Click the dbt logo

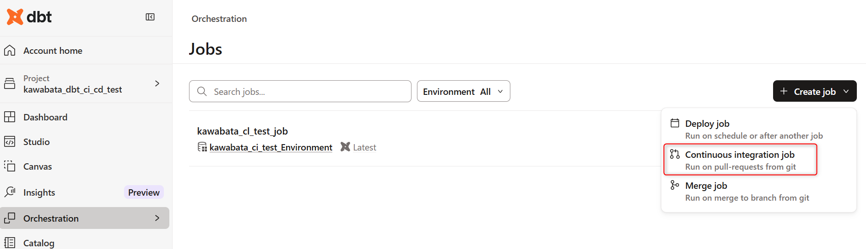click(29, 17)
